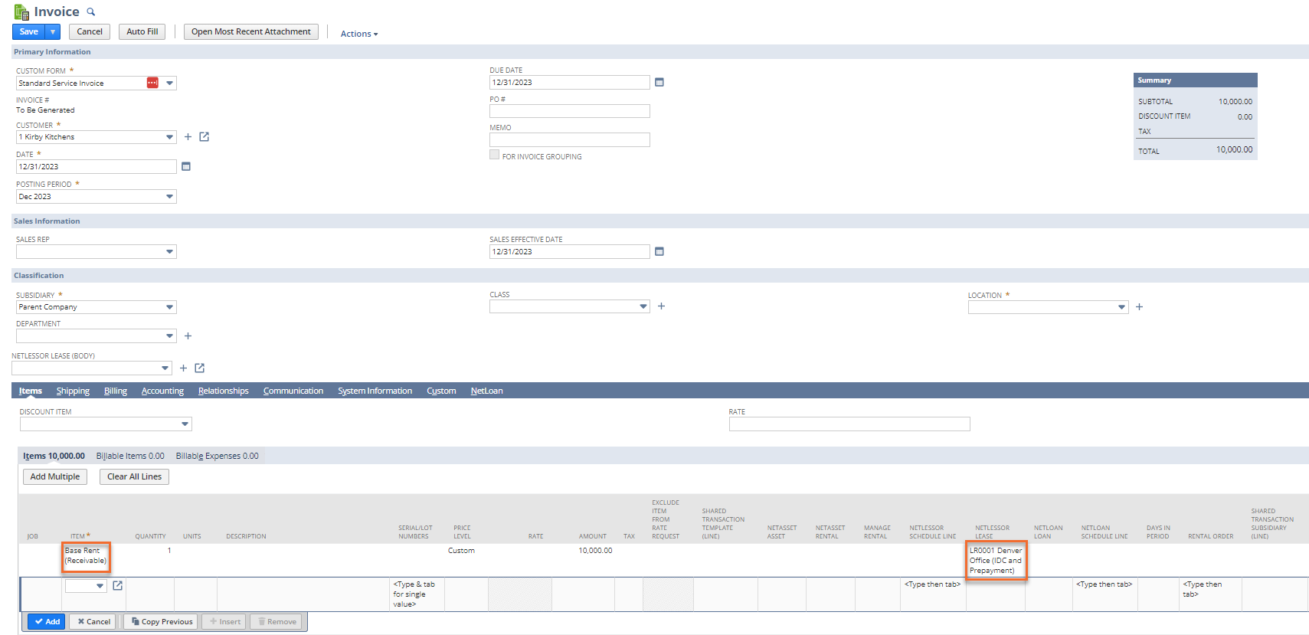The image size is (1309, 635).
Task: Click Clear All Lines button
Action: 134,476
